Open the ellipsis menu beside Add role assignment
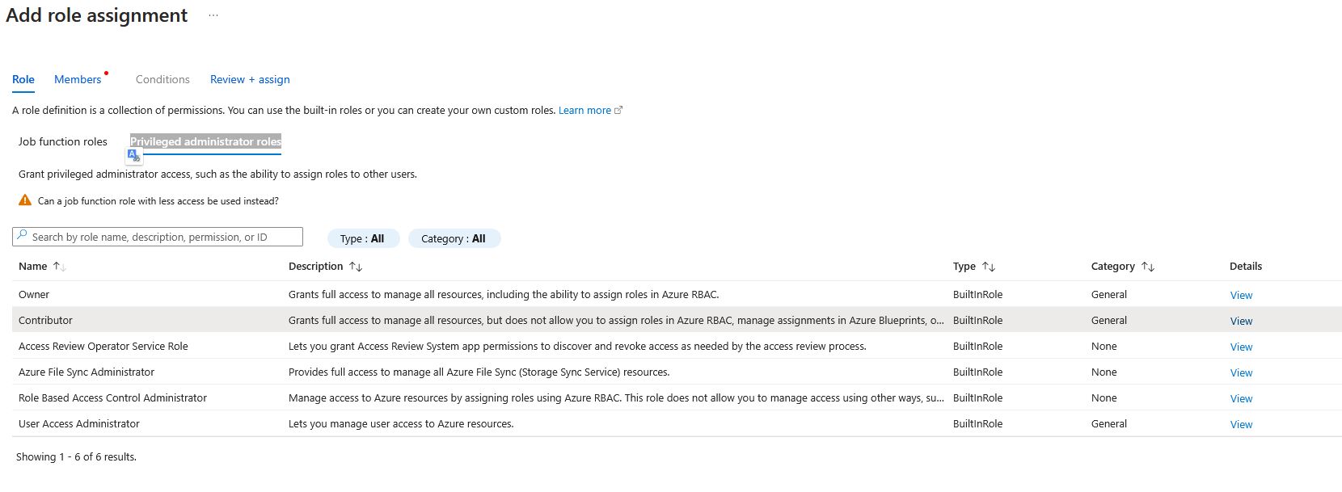 (213, 15)
